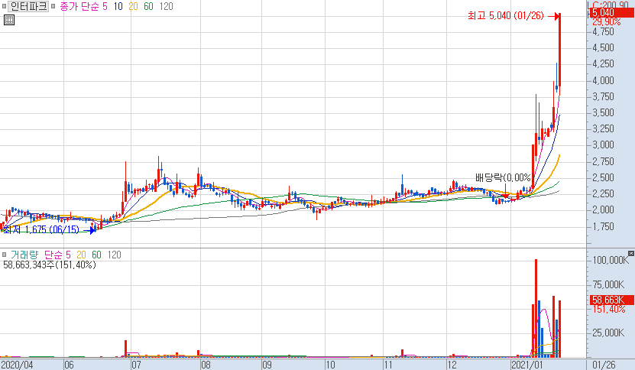Click the 2021/01 date axis label
The height and width of the screenshot is (370, 635).
[526, 365]
